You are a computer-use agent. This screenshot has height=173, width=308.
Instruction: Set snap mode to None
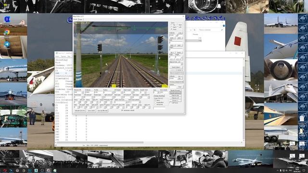coord(155,100)
